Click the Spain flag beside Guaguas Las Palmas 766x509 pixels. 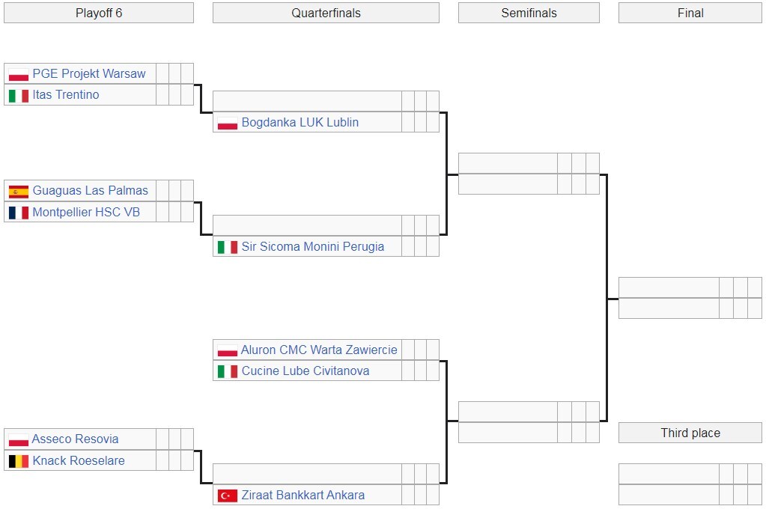click(x=19, y=191)
